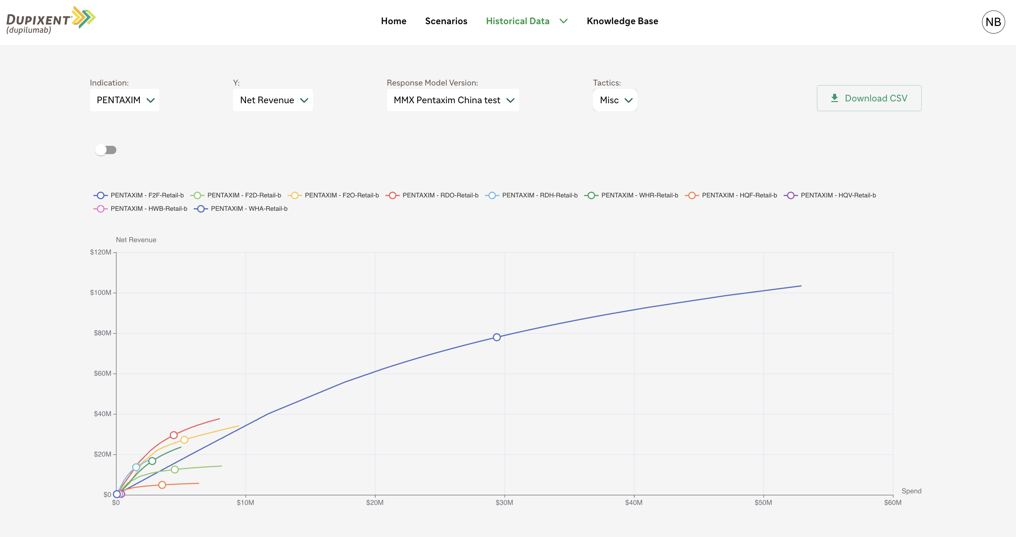Toggle PENTAXIM - RDO-Retail-b legend series
1016x537 pixels.
pyautogui.click(x=431, y=195)
